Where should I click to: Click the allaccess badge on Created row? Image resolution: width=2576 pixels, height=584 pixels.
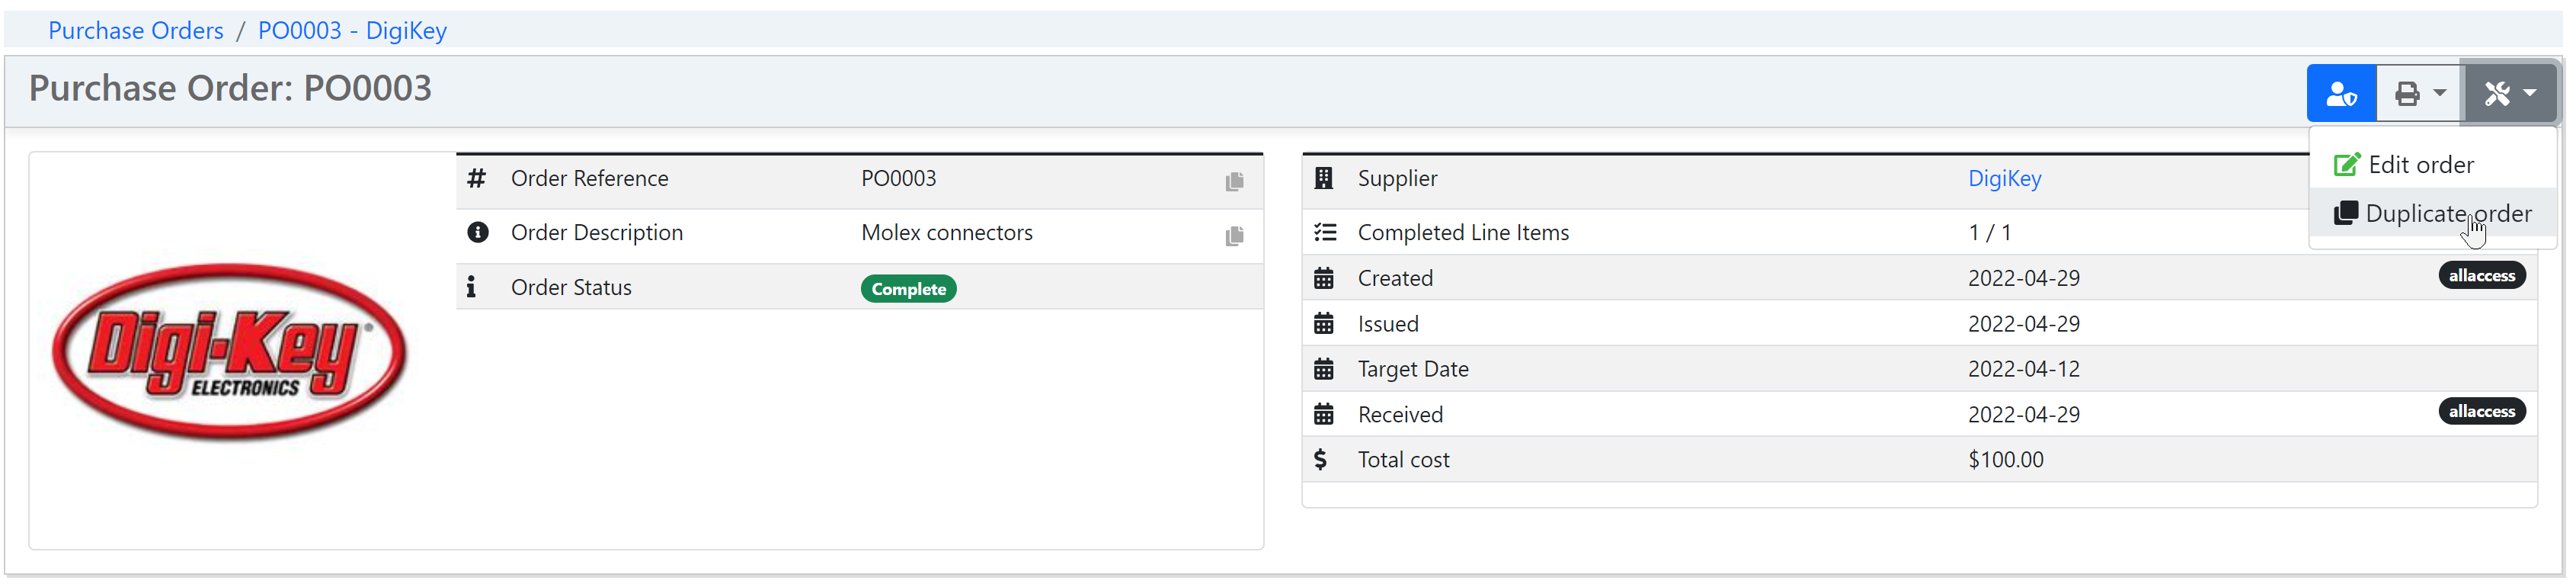coord(2481,276)
